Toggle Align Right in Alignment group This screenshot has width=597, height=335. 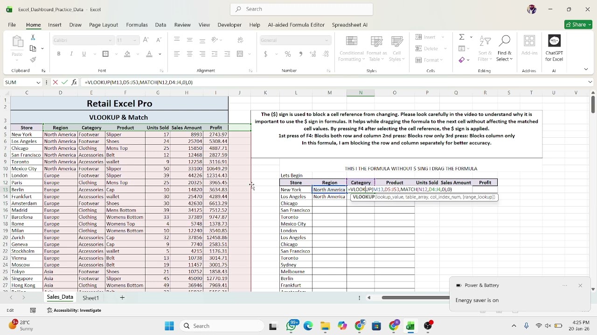click(202, 54)
